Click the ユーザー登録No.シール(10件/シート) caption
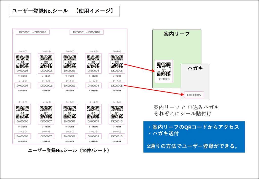The image size is (259, 179). click(x=70, y=150)
